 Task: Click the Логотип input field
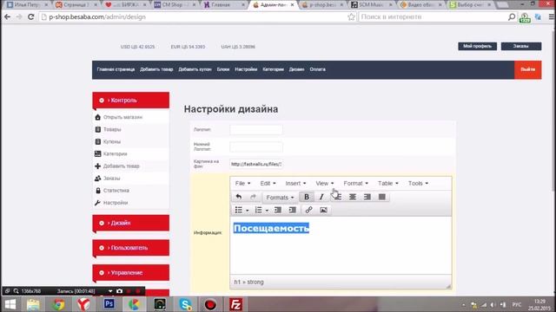256,129
